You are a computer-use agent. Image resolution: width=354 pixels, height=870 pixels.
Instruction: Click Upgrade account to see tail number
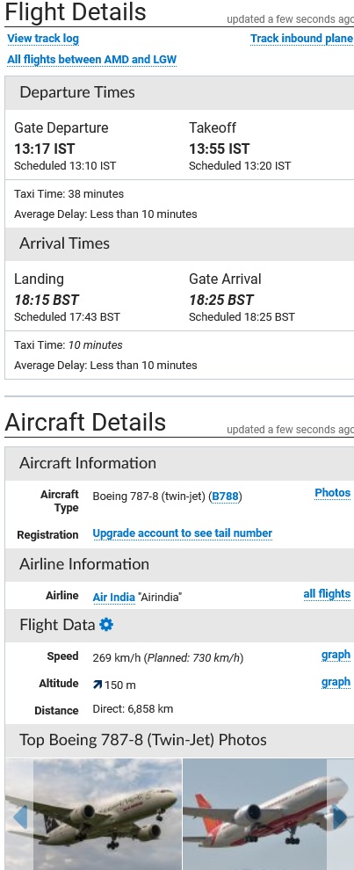pyautogui.click(x=182, y=533)
